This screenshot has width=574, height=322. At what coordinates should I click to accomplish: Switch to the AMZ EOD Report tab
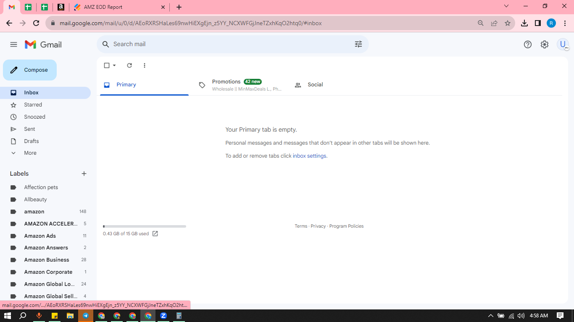tap(120, 7)
